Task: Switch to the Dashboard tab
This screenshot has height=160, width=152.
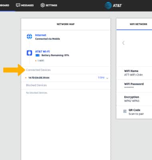Action: pyautogui.click(x=4, y=5)
